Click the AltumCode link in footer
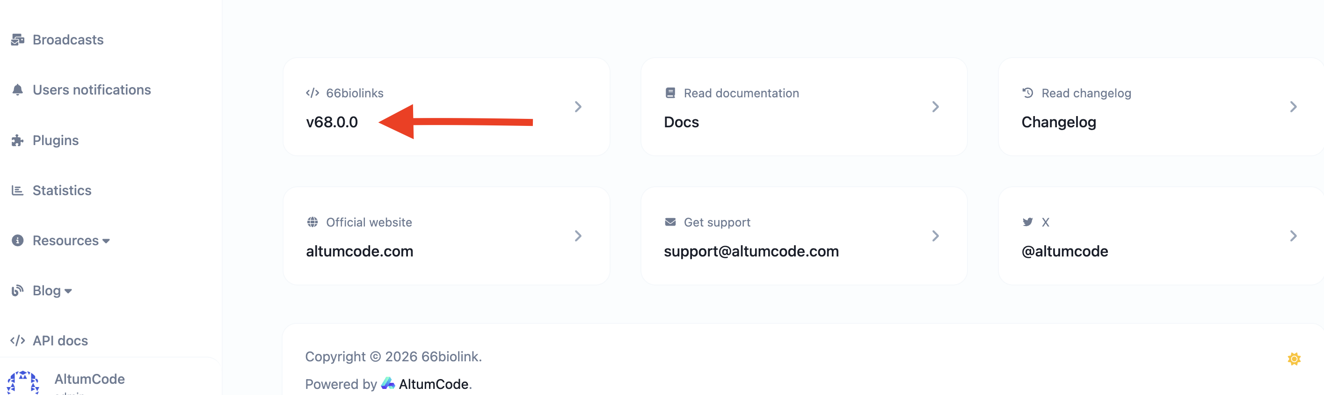This screenshot has width=1324, height=395. [434, 384]
